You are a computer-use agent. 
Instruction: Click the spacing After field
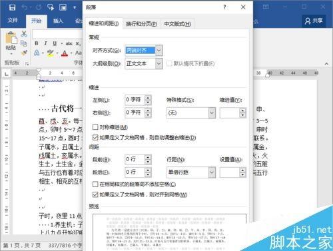(135, 172)
